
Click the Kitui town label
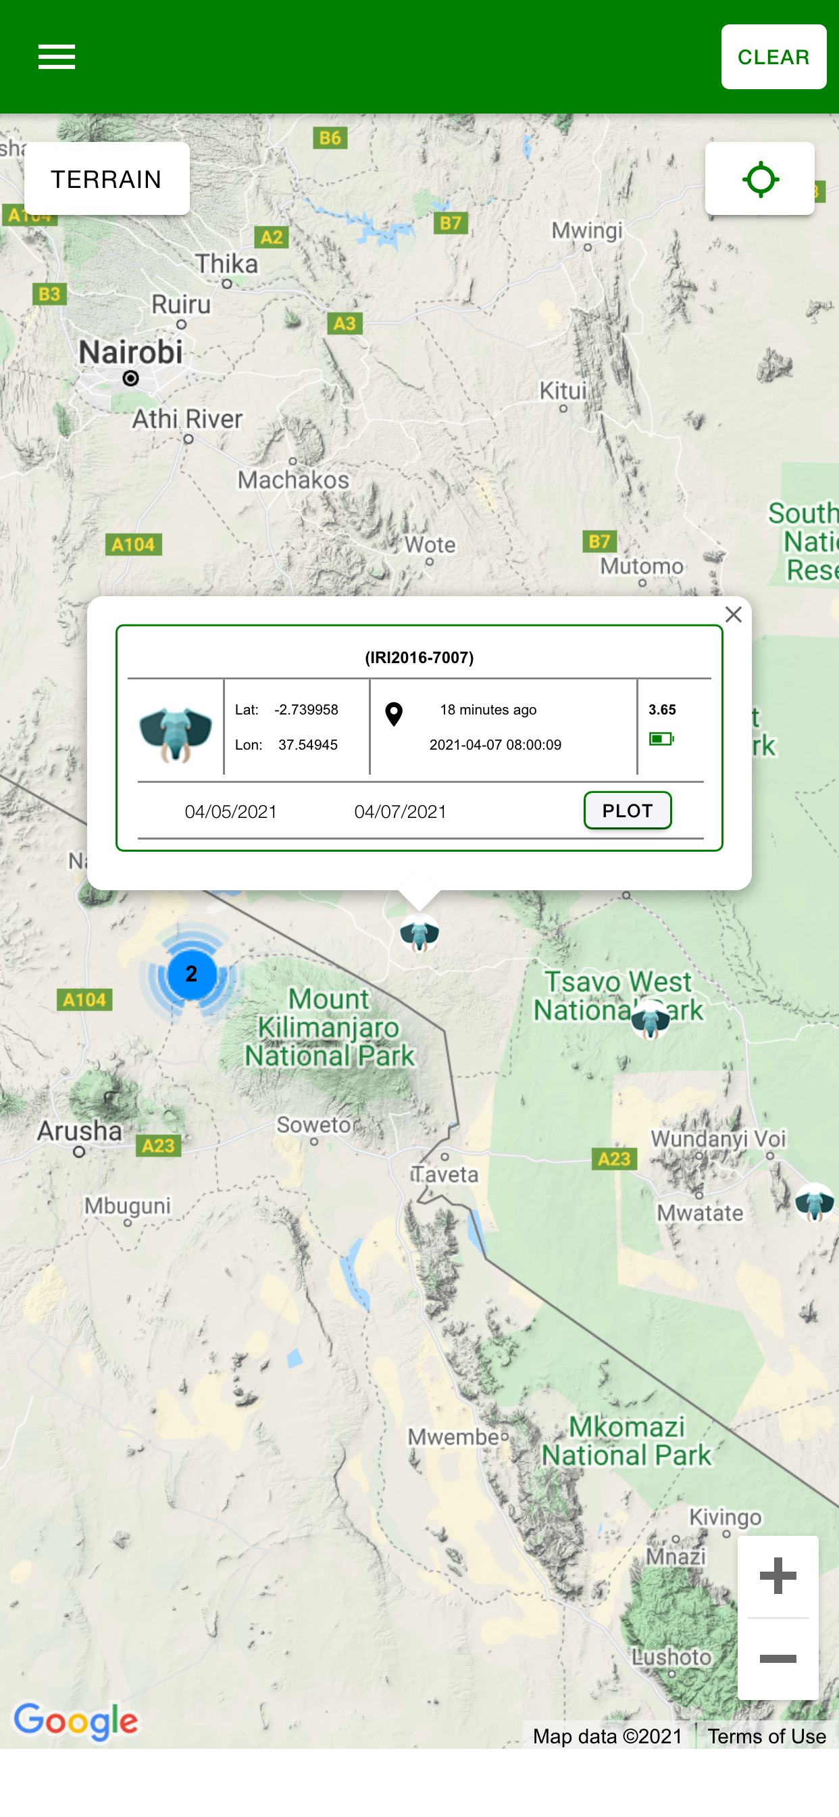(x=563, y=391)
